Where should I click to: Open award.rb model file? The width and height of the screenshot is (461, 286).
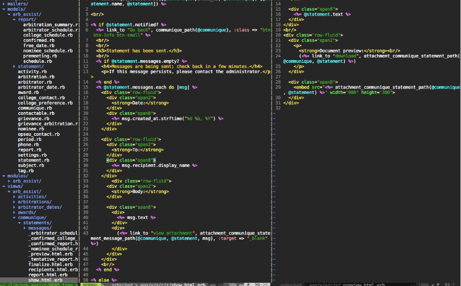(28, 93)
